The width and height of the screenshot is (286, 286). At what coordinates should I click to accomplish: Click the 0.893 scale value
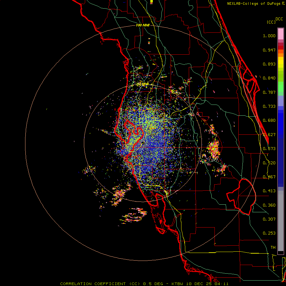coord(269,64)
